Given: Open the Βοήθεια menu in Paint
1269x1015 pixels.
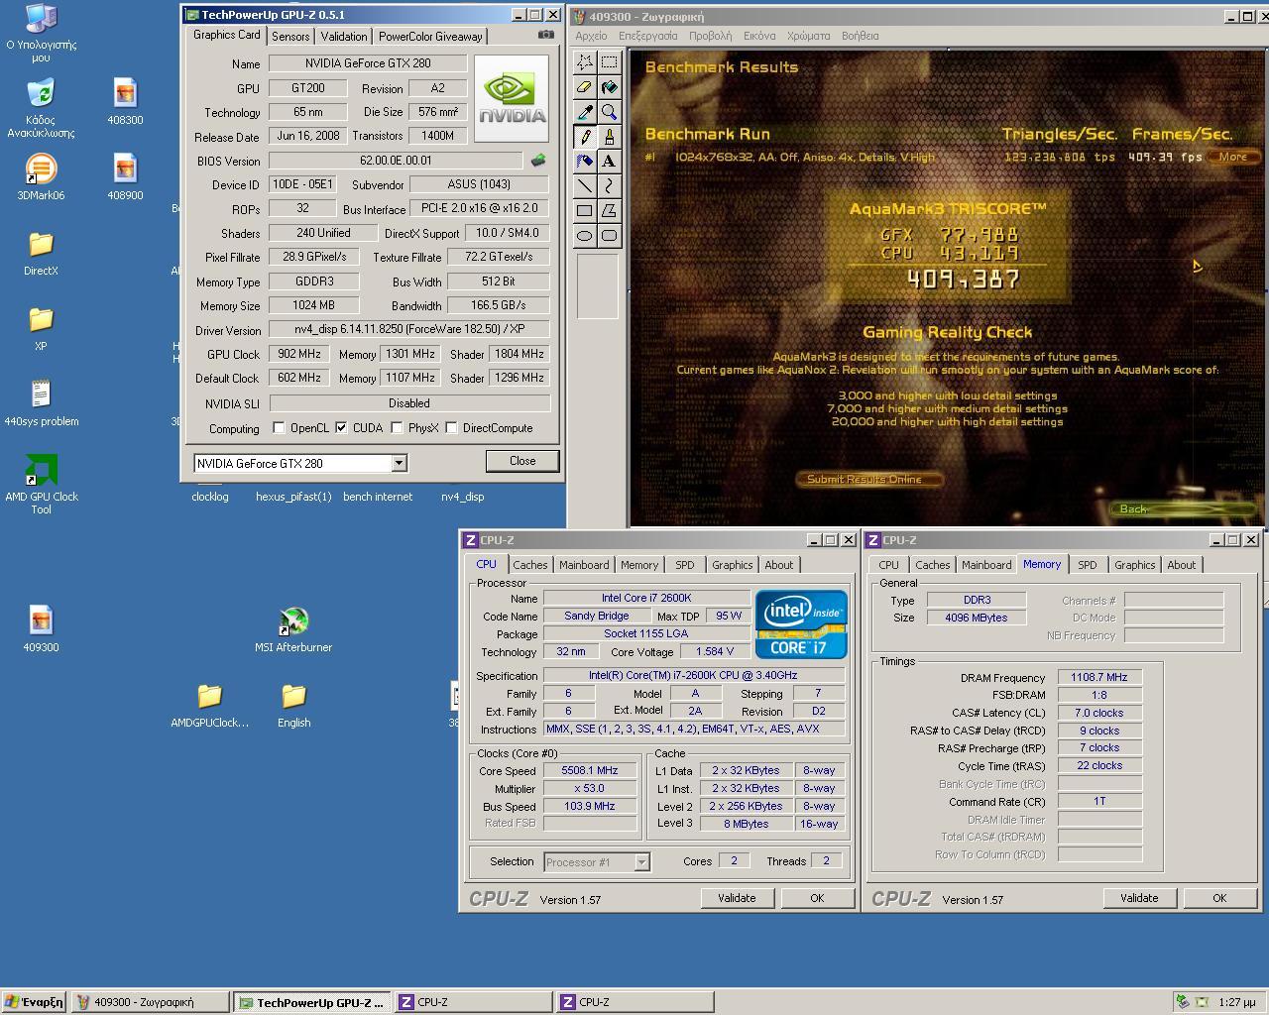Looking at the screenshot, I should coord(861,36).
